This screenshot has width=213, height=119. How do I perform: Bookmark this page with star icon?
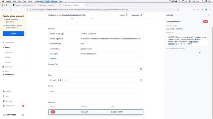tap(177, 10)
